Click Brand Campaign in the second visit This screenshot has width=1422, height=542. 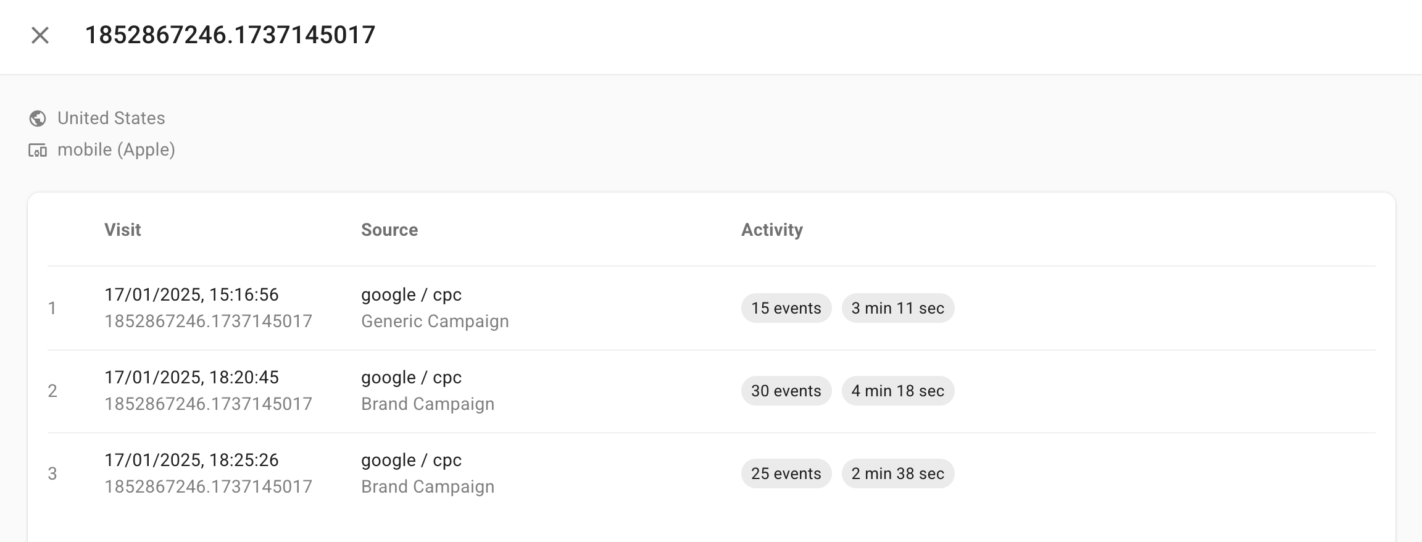pyautogui.click(x=428, y=404)
